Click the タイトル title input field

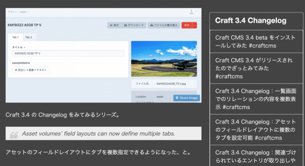pyautogui.click(x=67, y=53)
